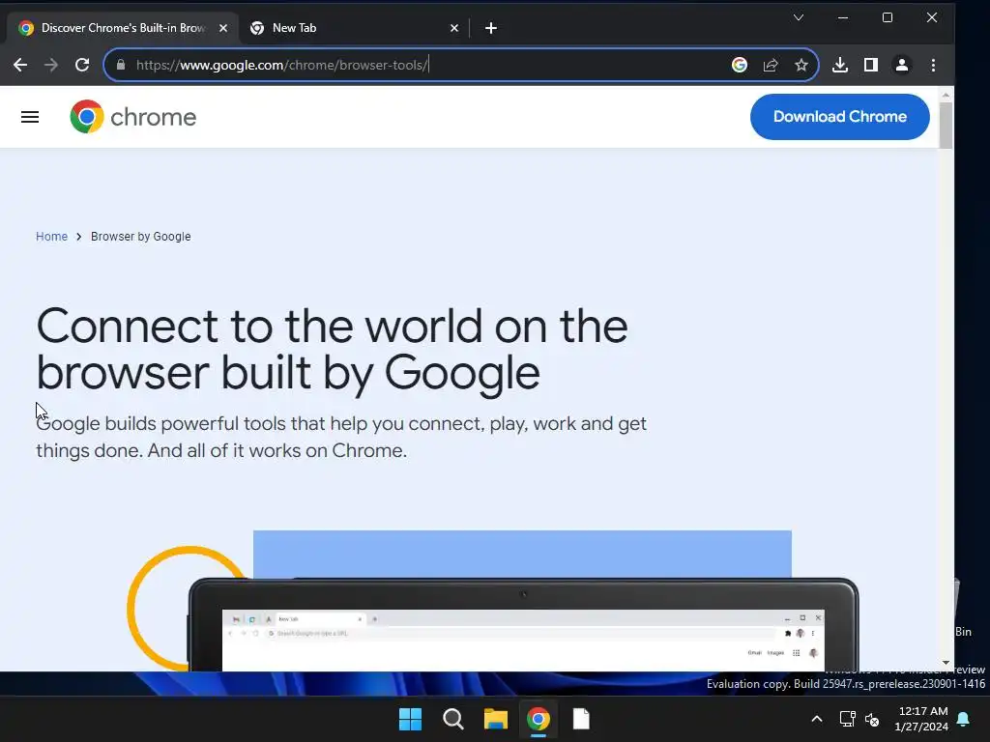
Task: Bookmark this page with the star
Action: (x=801, y=65)
